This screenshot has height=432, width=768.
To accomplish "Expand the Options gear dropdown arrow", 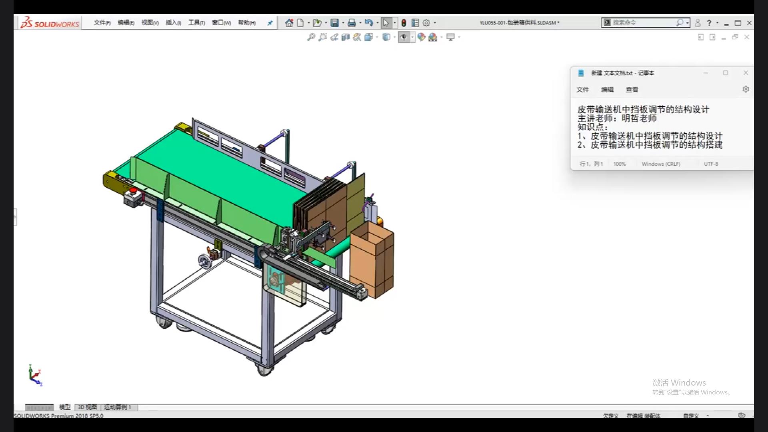I will [435, 23].
